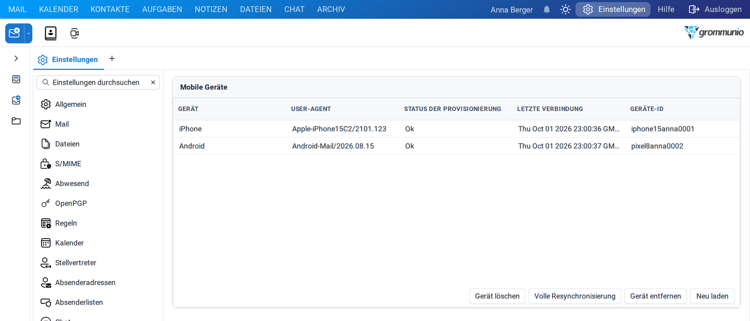Clear the settings search field

[x=153, y=82]
